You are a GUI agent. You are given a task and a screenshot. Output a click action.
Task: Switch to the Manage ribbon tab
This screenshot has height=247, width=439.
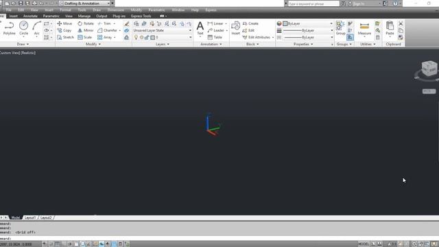(84, 16)
